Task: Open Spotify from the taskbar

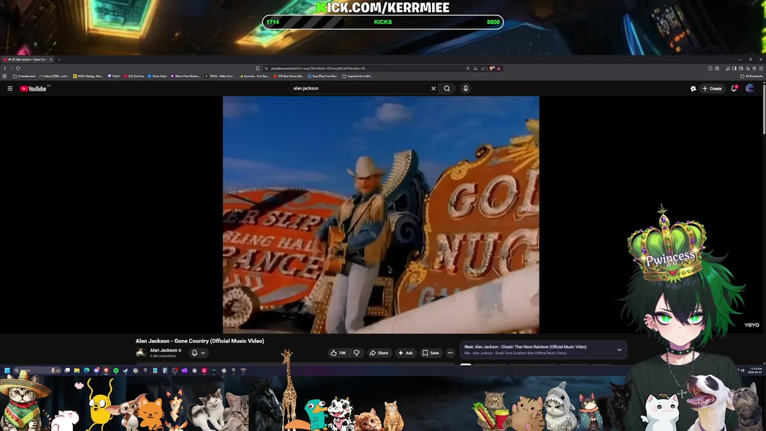Action: (x=116, y=371)
